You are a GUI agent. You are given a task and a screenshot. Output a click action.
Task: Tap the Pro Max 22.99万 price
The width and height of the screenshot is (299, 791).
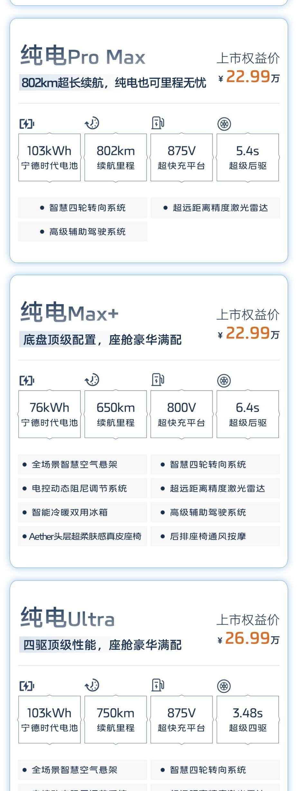248,77
